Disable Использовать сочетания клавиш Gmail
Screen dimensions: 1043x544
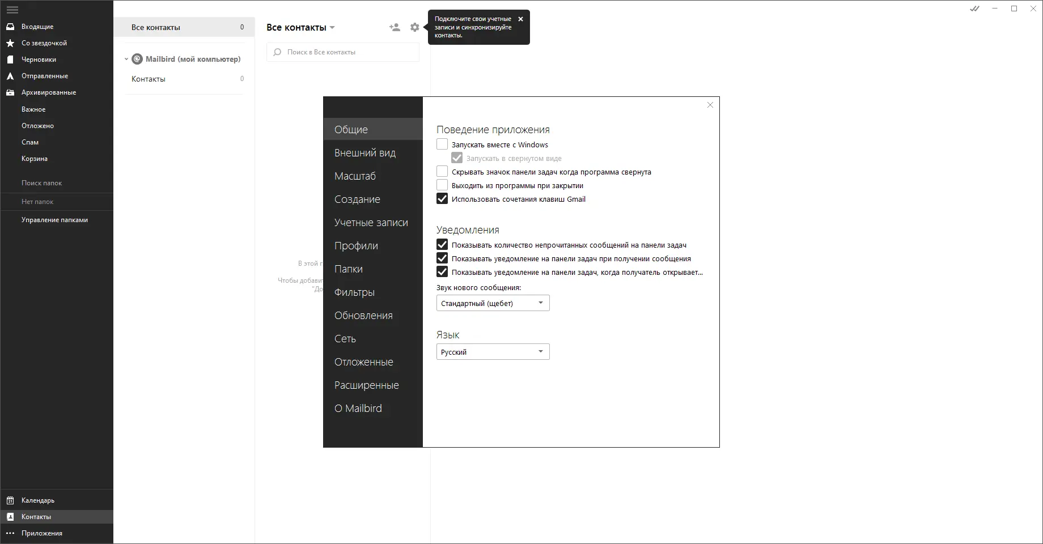(x=442, y=199)
